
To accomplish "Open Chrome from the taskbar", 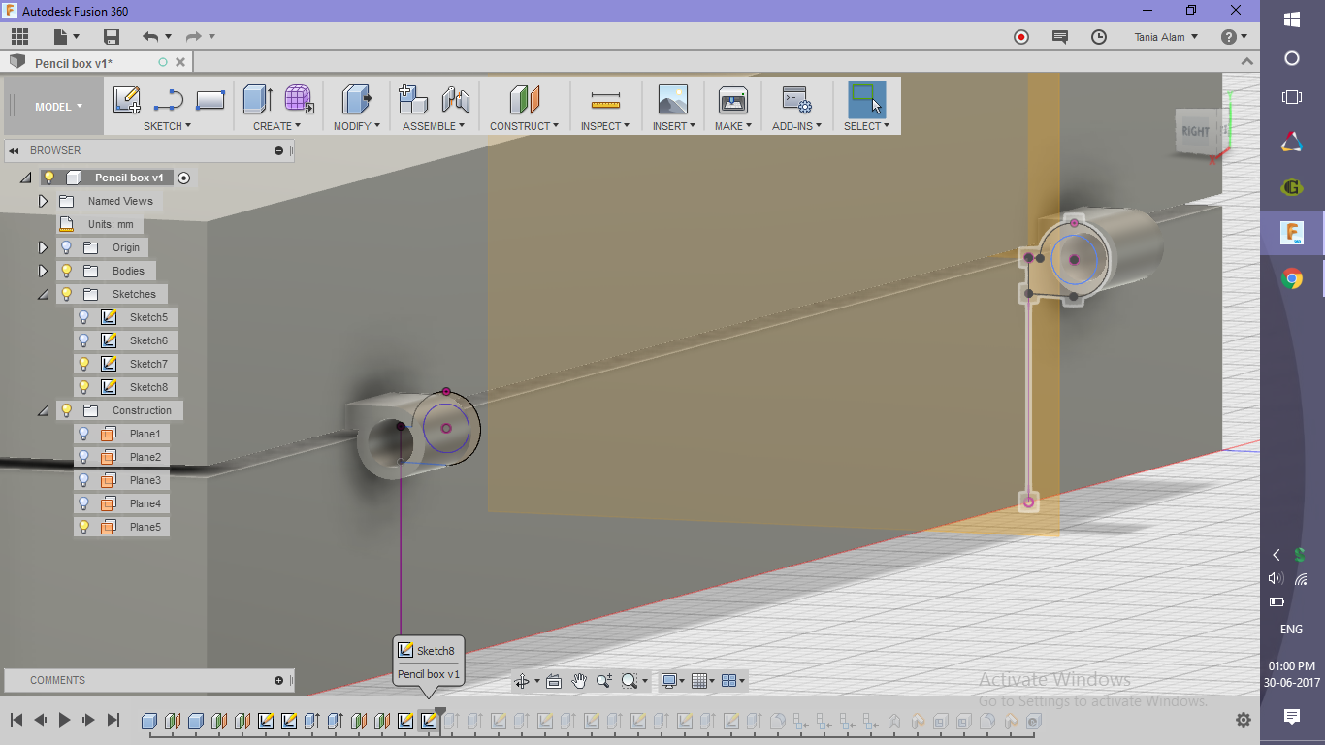I will [1292, 279].
